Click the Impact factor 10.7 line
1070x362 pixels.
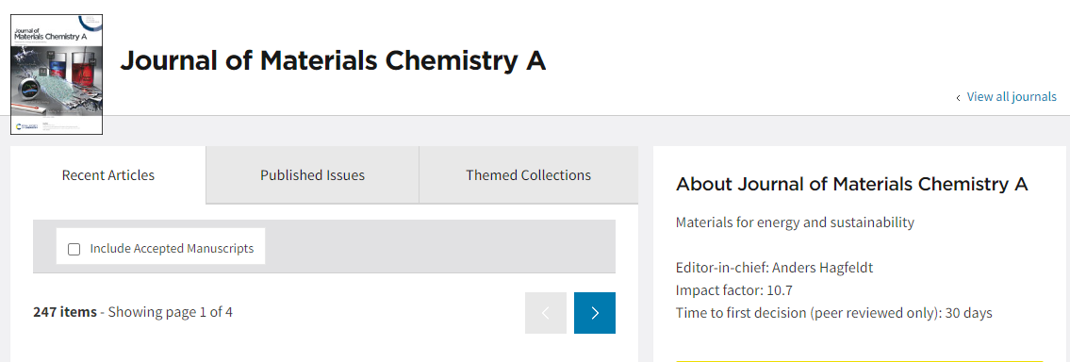(734, 290)
